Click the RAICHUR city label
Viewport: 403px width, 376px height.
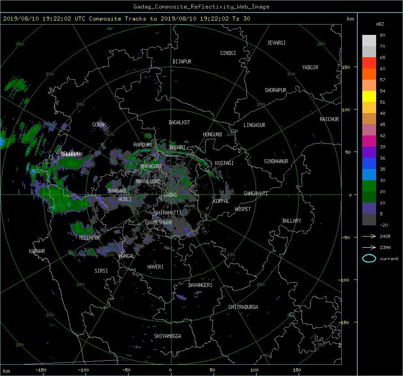tap(329, 119)
